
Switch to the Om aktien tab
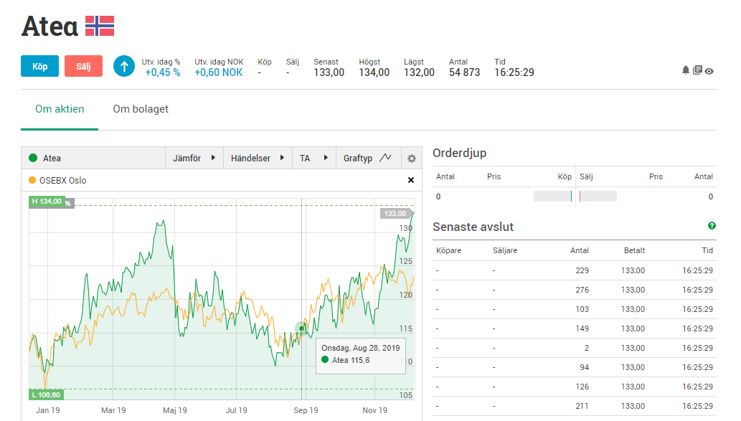pyautogui.click(x=60, y=109)
